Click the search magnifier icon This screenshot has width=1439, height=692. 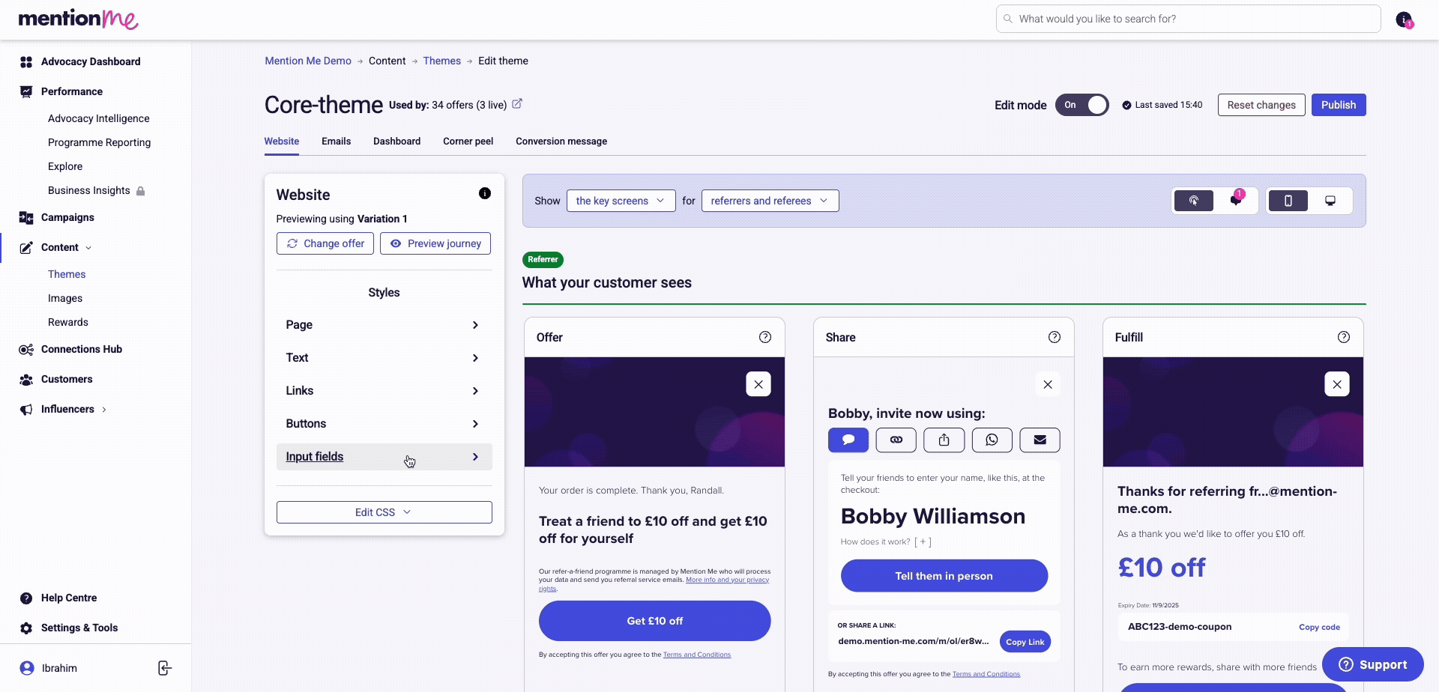(1008, 19)
